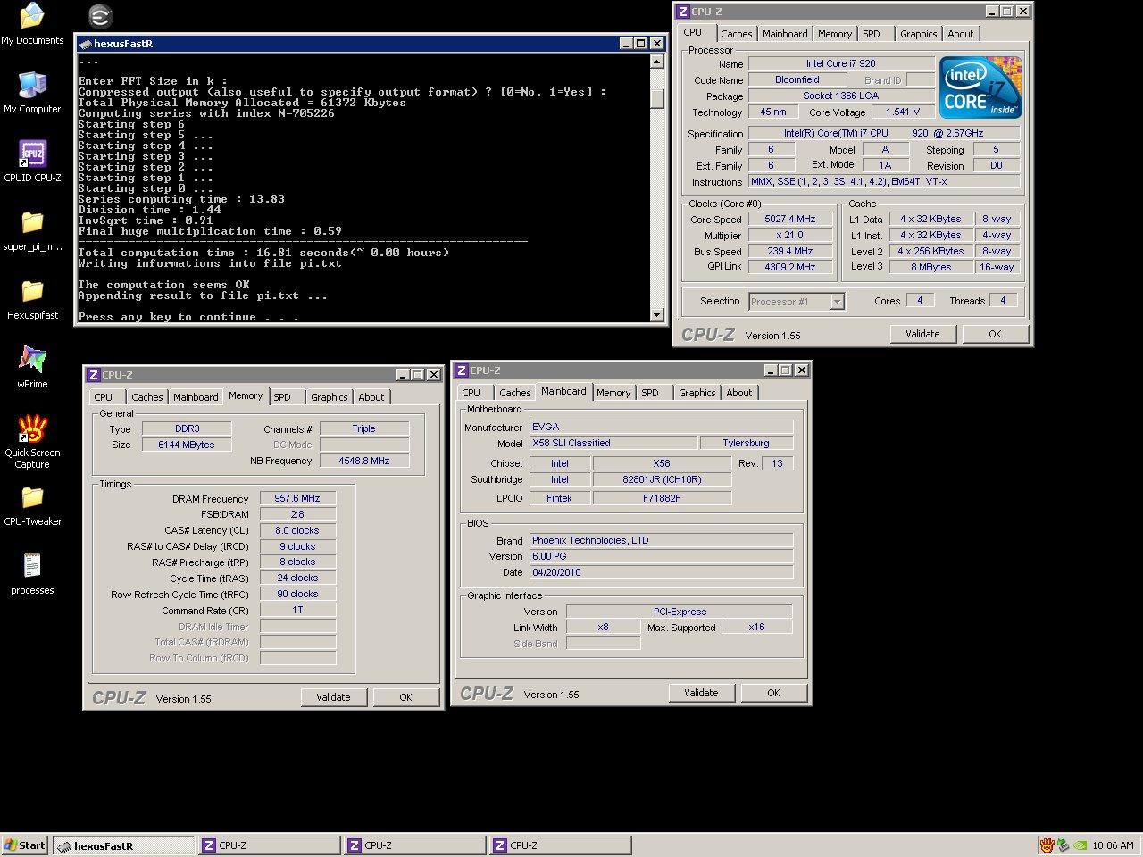Click the Bus Speed value 239.4 MHz
Screen dimensions: 1143x857
(x=789, y=252)
